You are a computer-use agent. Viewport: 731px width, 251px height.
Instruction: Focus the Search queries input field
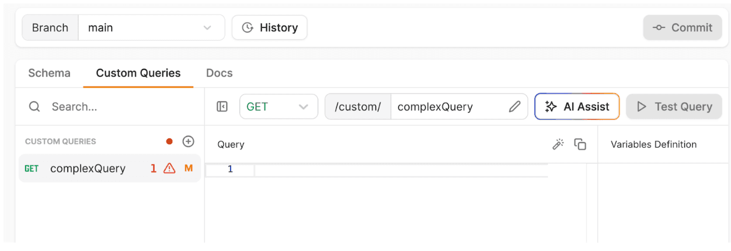(x=117, y=107)
